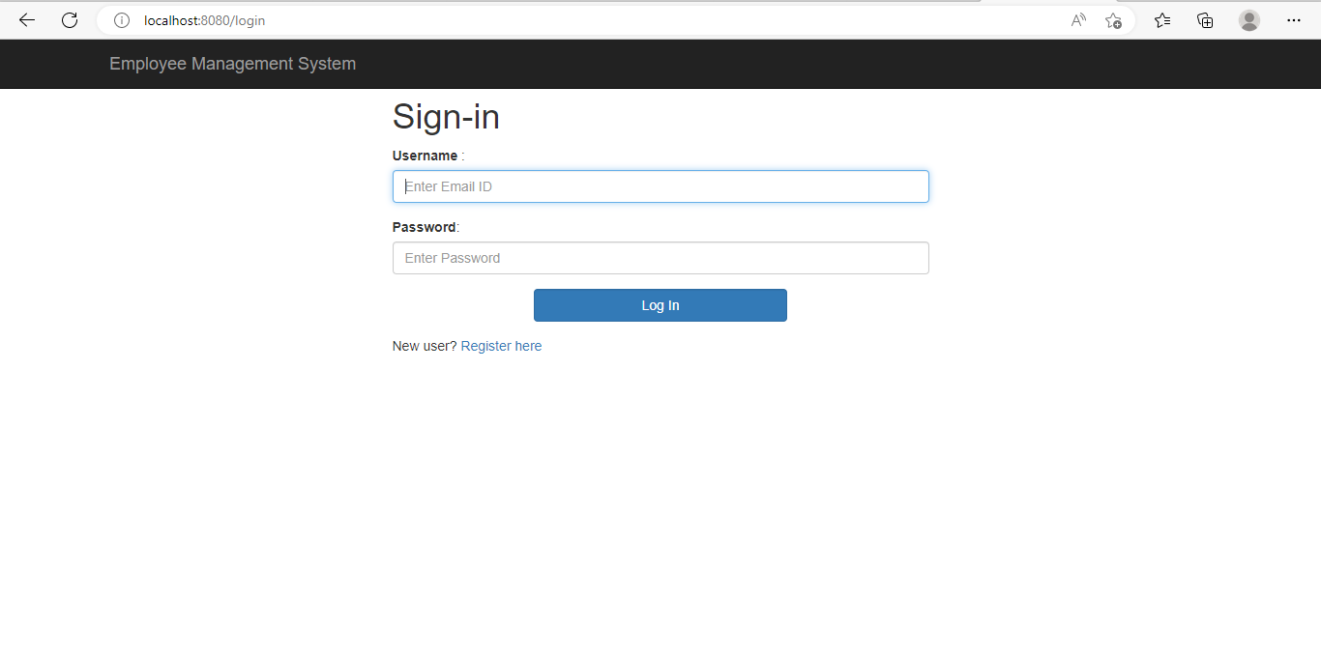
Task: Click the Username input field
Action: (x=660, y=185)
